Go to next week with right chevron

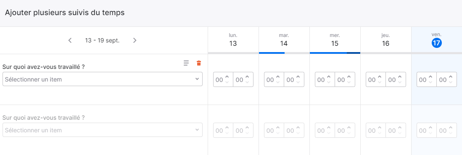tap(135, 40)
